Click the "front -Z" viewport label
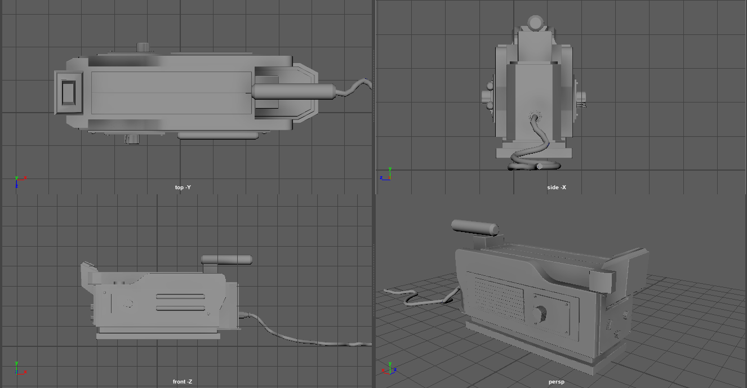 coord(182,382)
